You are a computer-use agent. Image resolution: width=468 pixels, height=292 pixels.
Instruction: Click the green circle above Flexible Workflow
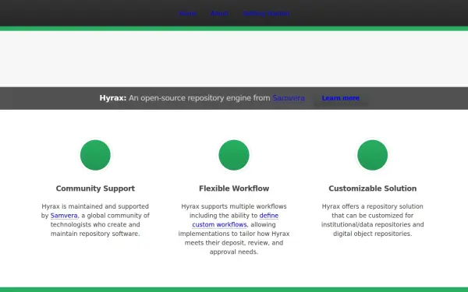click(234, 155)
